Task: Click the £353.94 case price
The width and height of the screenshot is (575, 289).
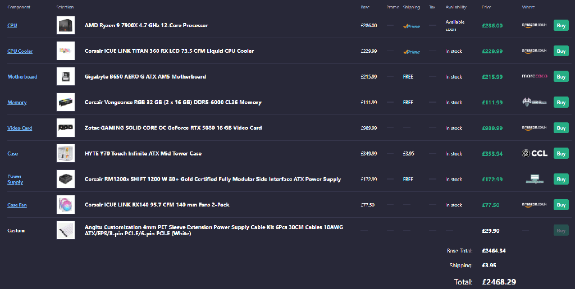Action: click(492, 154)
